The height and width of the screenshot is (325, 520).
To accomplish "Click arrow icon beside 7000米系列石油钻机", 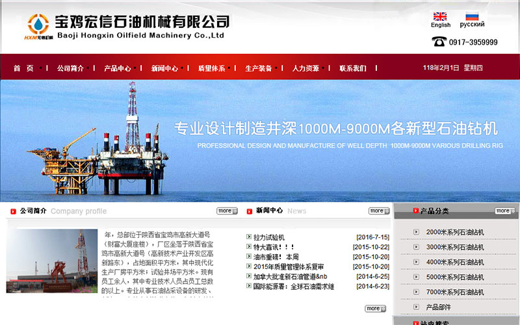I will click(x=416, y=292).
